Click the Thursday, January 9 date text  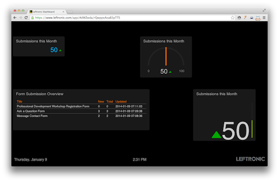(31, 159)
